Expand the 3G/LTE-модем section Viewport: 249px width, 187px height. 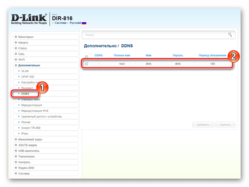[x=46, y=145]
